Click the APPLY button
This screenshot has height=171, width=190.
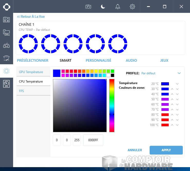point(166,150)
